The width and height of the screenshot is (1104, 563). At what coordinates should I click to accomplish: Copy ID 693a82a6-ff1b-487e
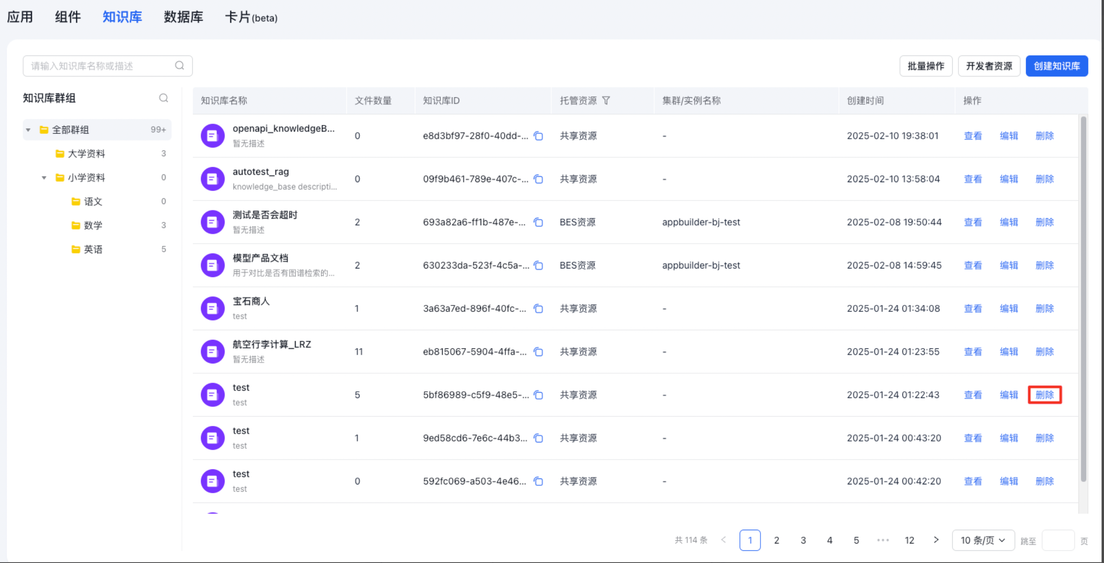click(x=538, y=222)
